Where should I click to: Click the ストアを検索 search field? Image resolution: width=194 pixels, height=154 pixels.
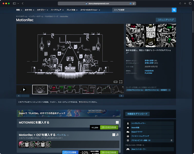142,10
